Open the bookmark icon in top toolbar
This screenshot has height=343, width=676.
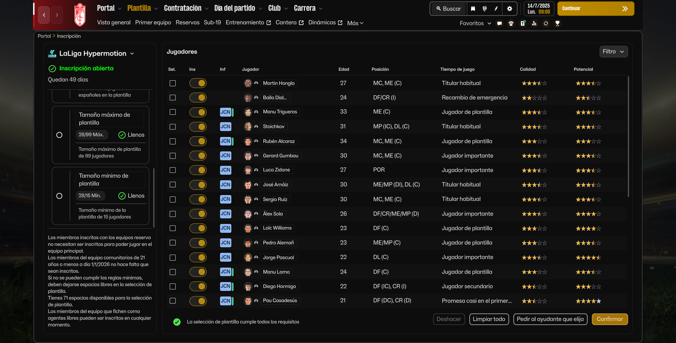click(x=473, y=9)
